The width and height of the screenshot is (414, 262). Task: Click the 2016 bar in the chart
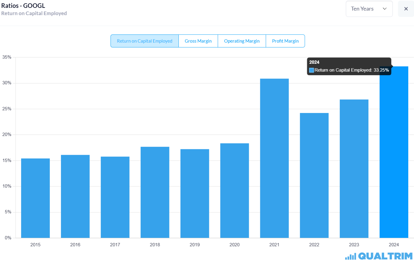[x=75, y=196]
